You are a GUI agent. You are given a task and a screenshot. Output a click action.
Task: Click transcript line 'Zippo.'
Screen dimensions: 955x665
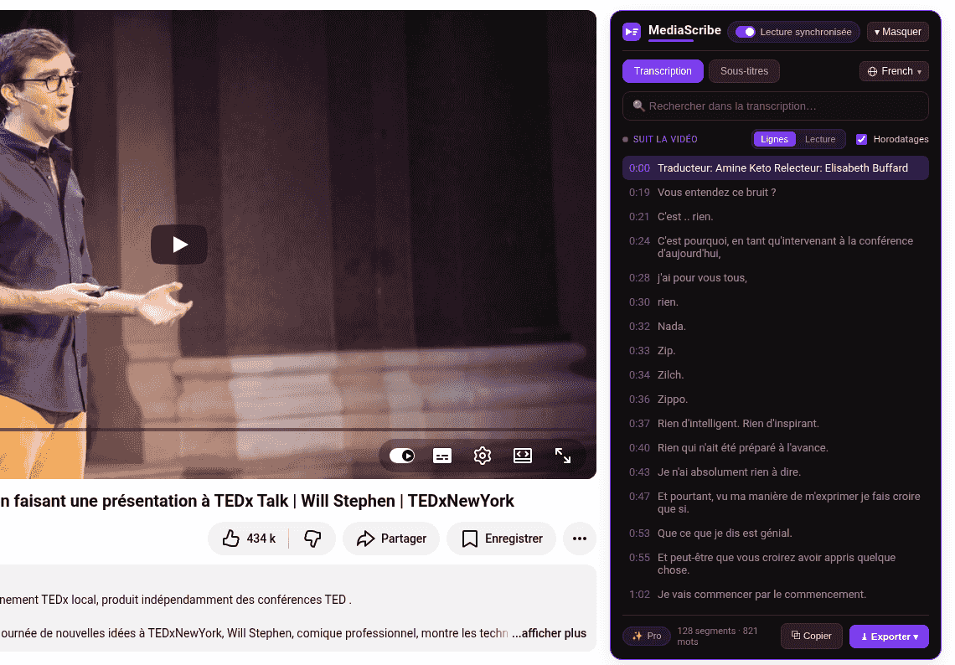tap(776, 400)
